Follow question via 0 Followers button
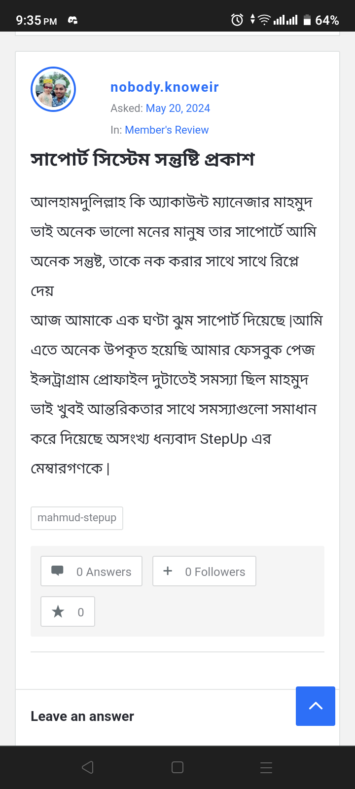This screenshot has height=789, width=355. click(204, 571)
